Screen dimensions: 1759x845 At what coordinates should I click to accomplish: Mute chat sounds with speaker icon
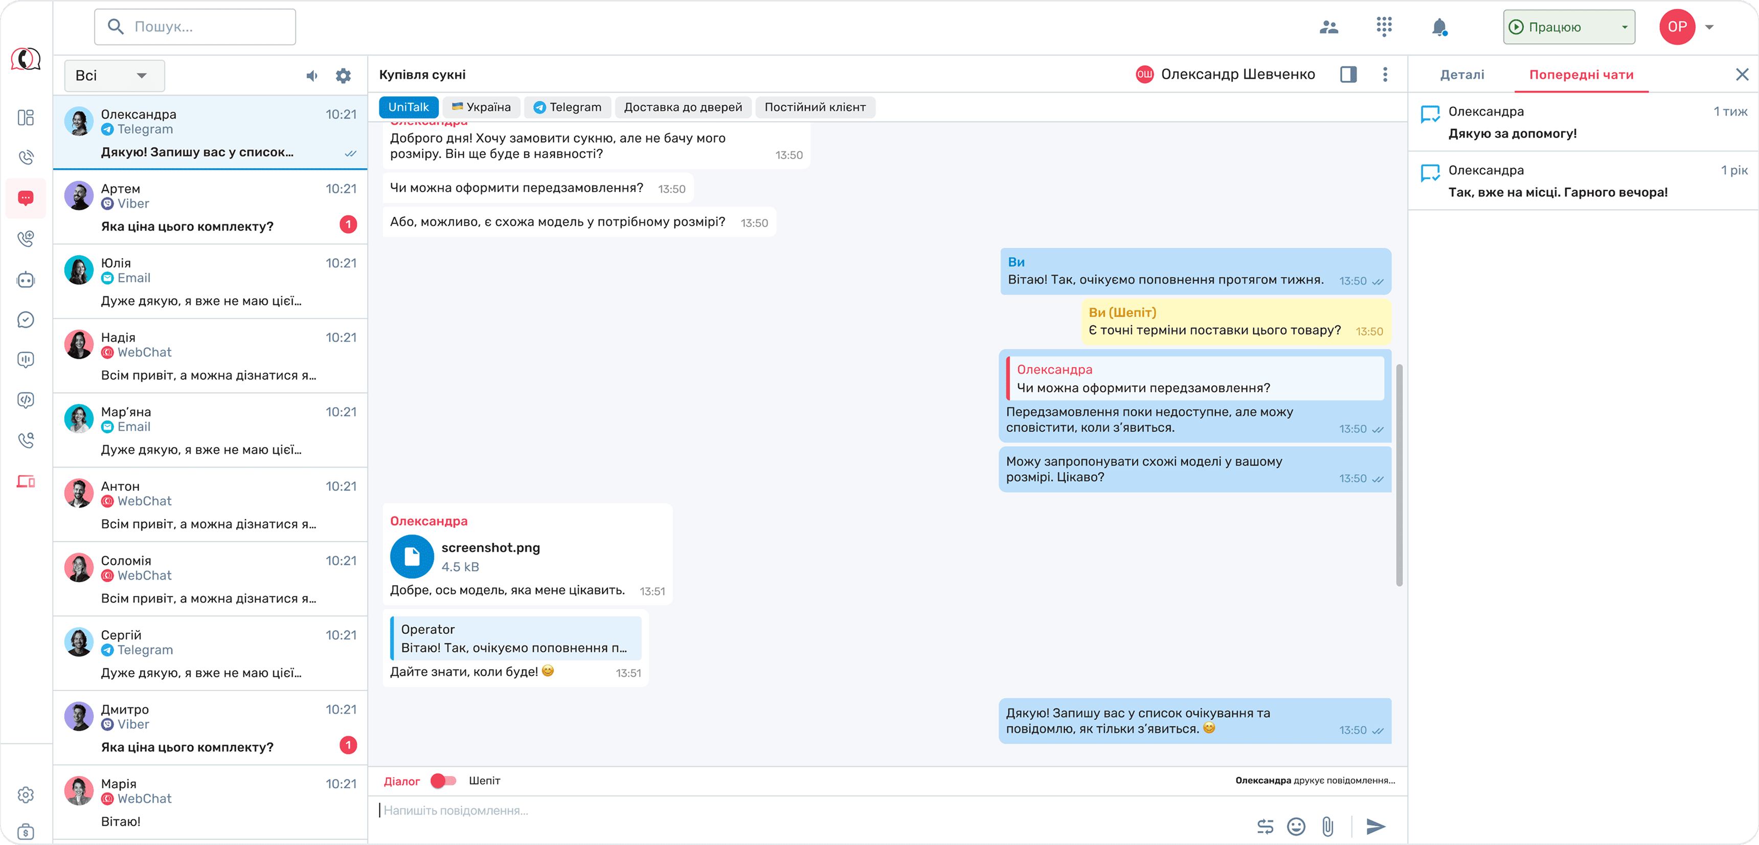coord(311,76)
